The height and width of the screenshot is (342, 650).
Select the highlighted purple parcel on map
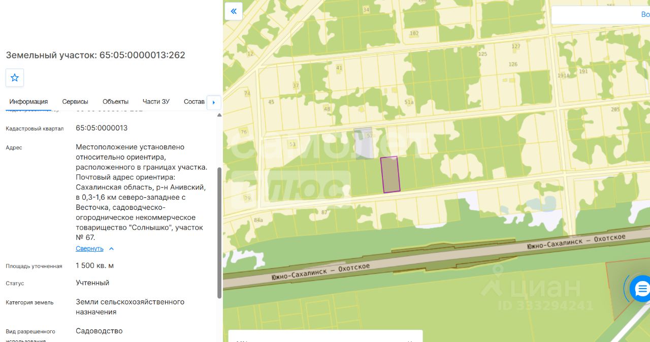click(x=390, y=175)
